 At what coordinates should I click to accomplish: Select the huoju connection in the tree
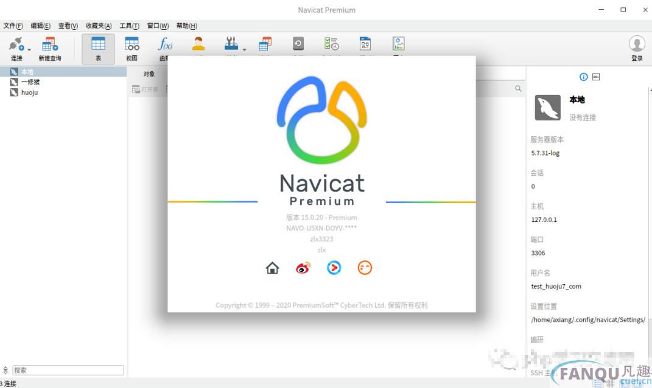tap(29, 92)
